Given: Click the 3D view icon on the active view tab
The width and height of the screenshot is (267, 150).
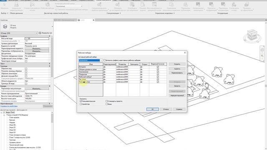Looking at the screenshot, I should coord(79,20).
